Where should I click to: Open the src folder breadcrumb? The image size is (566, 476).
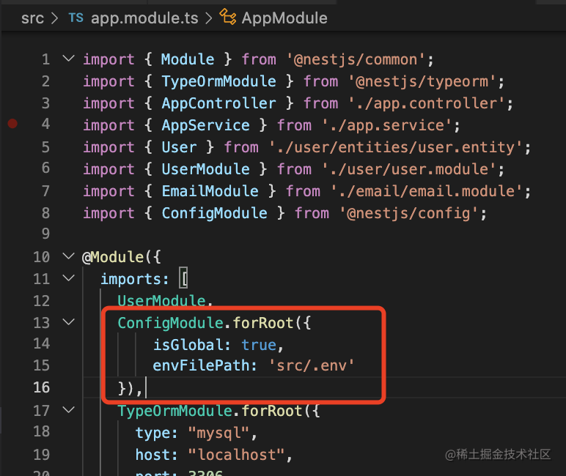[x=32, y=18]
